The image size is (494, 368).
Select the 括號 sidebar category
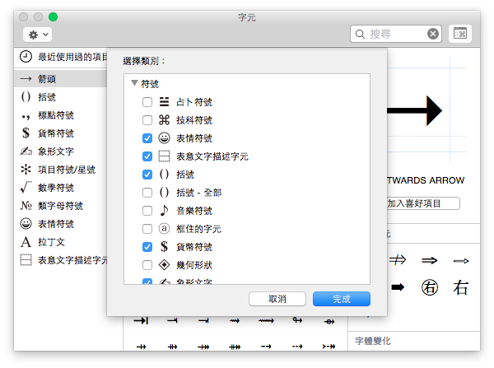coord(61,96)
